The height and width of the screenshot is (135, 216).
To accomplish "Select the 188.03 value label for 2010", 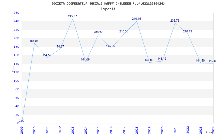I will (34, 41).
